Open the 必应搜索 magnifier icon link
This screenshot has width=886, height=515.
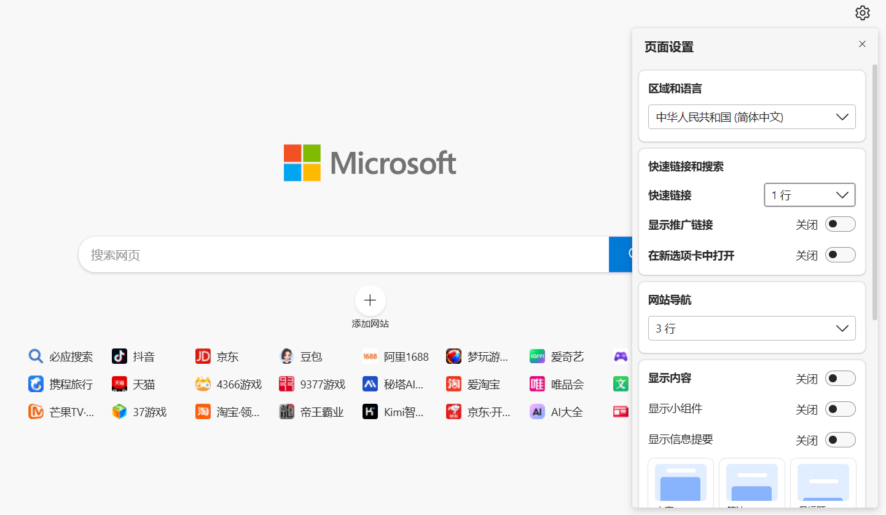coord(36,356)
